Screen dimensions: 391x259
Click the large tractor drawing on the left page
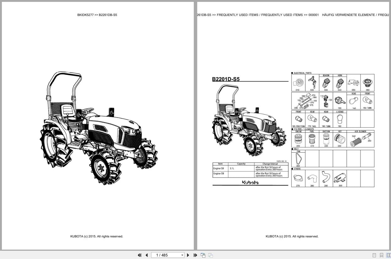tap(98, 128)
